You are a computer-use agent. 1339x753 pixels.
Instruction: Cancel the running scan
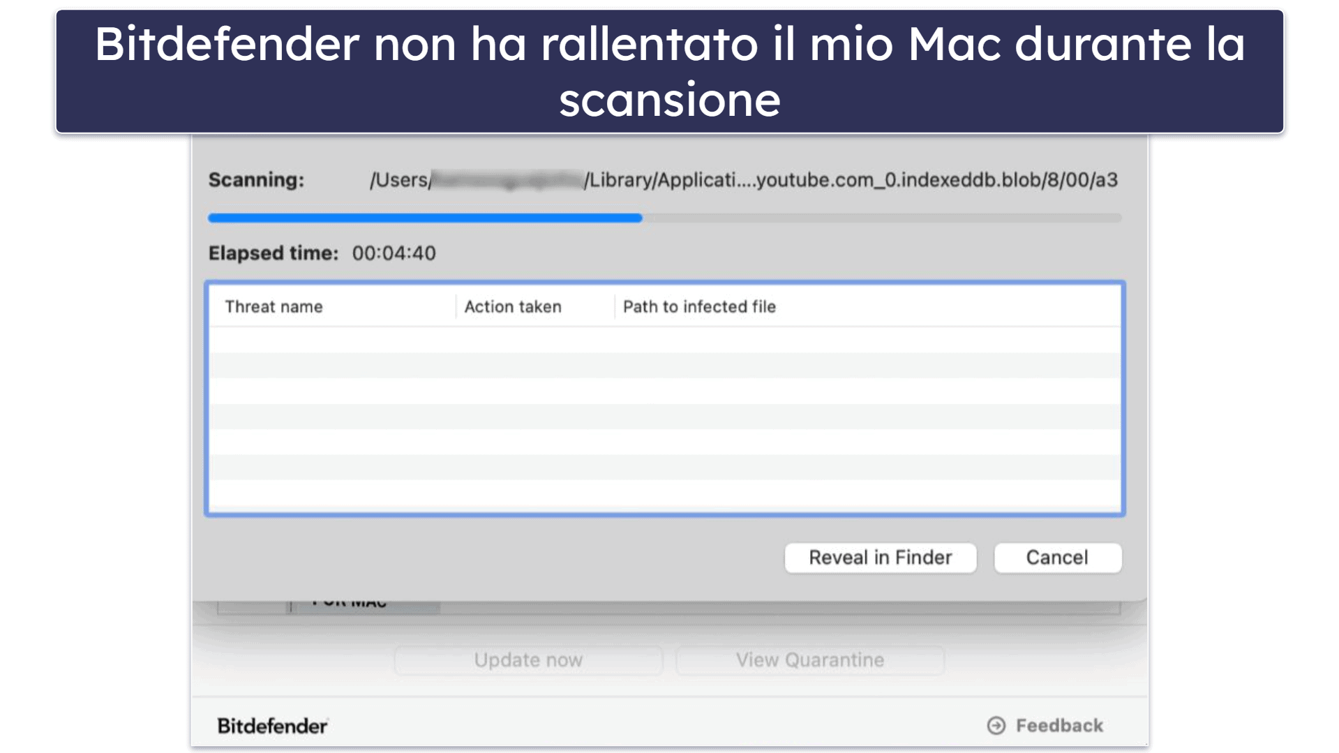1057,558
